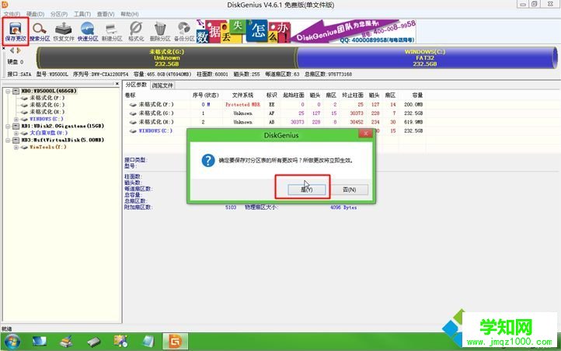This screenshot has width=561, height=351.
Task: Launch Quick Partition (快速分区) from the toolbar
Action: pyautogui.click(x=88, y=31)
